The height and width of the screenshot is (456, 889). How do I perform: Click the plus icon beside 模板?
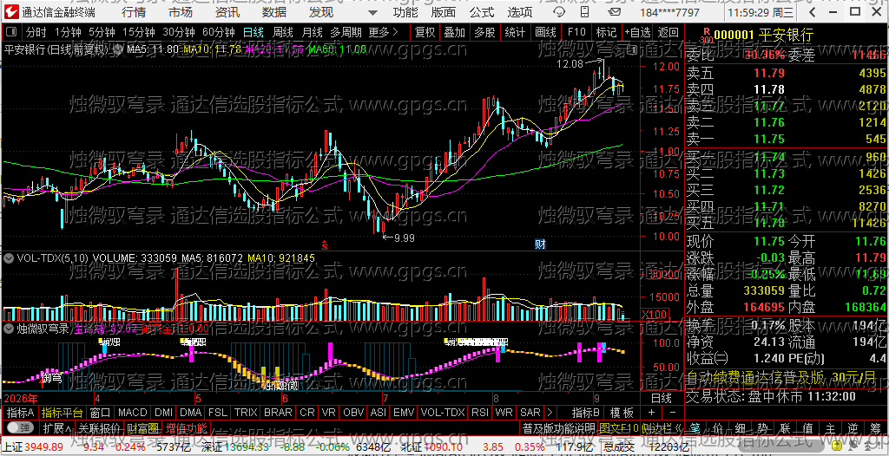point(651,413)
